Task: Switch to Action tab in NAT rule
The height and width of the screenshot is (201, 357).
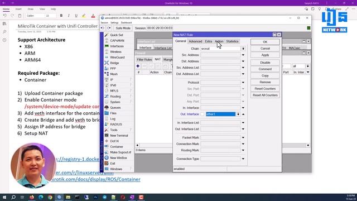Action: (219, 41)
